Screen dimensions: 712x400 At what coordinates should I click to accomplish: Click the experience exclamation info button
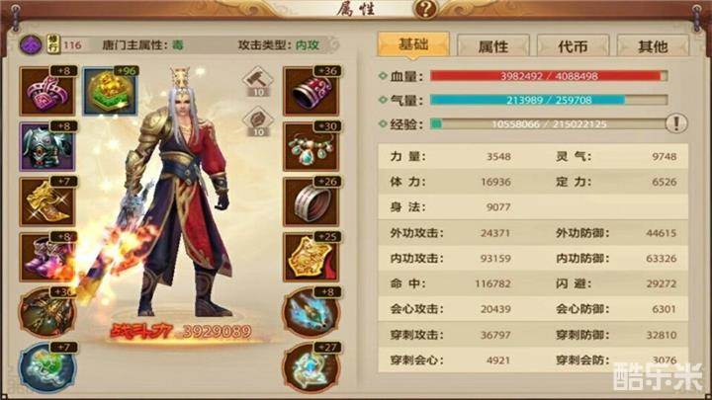pyautogui.click(x=676, y=123)
